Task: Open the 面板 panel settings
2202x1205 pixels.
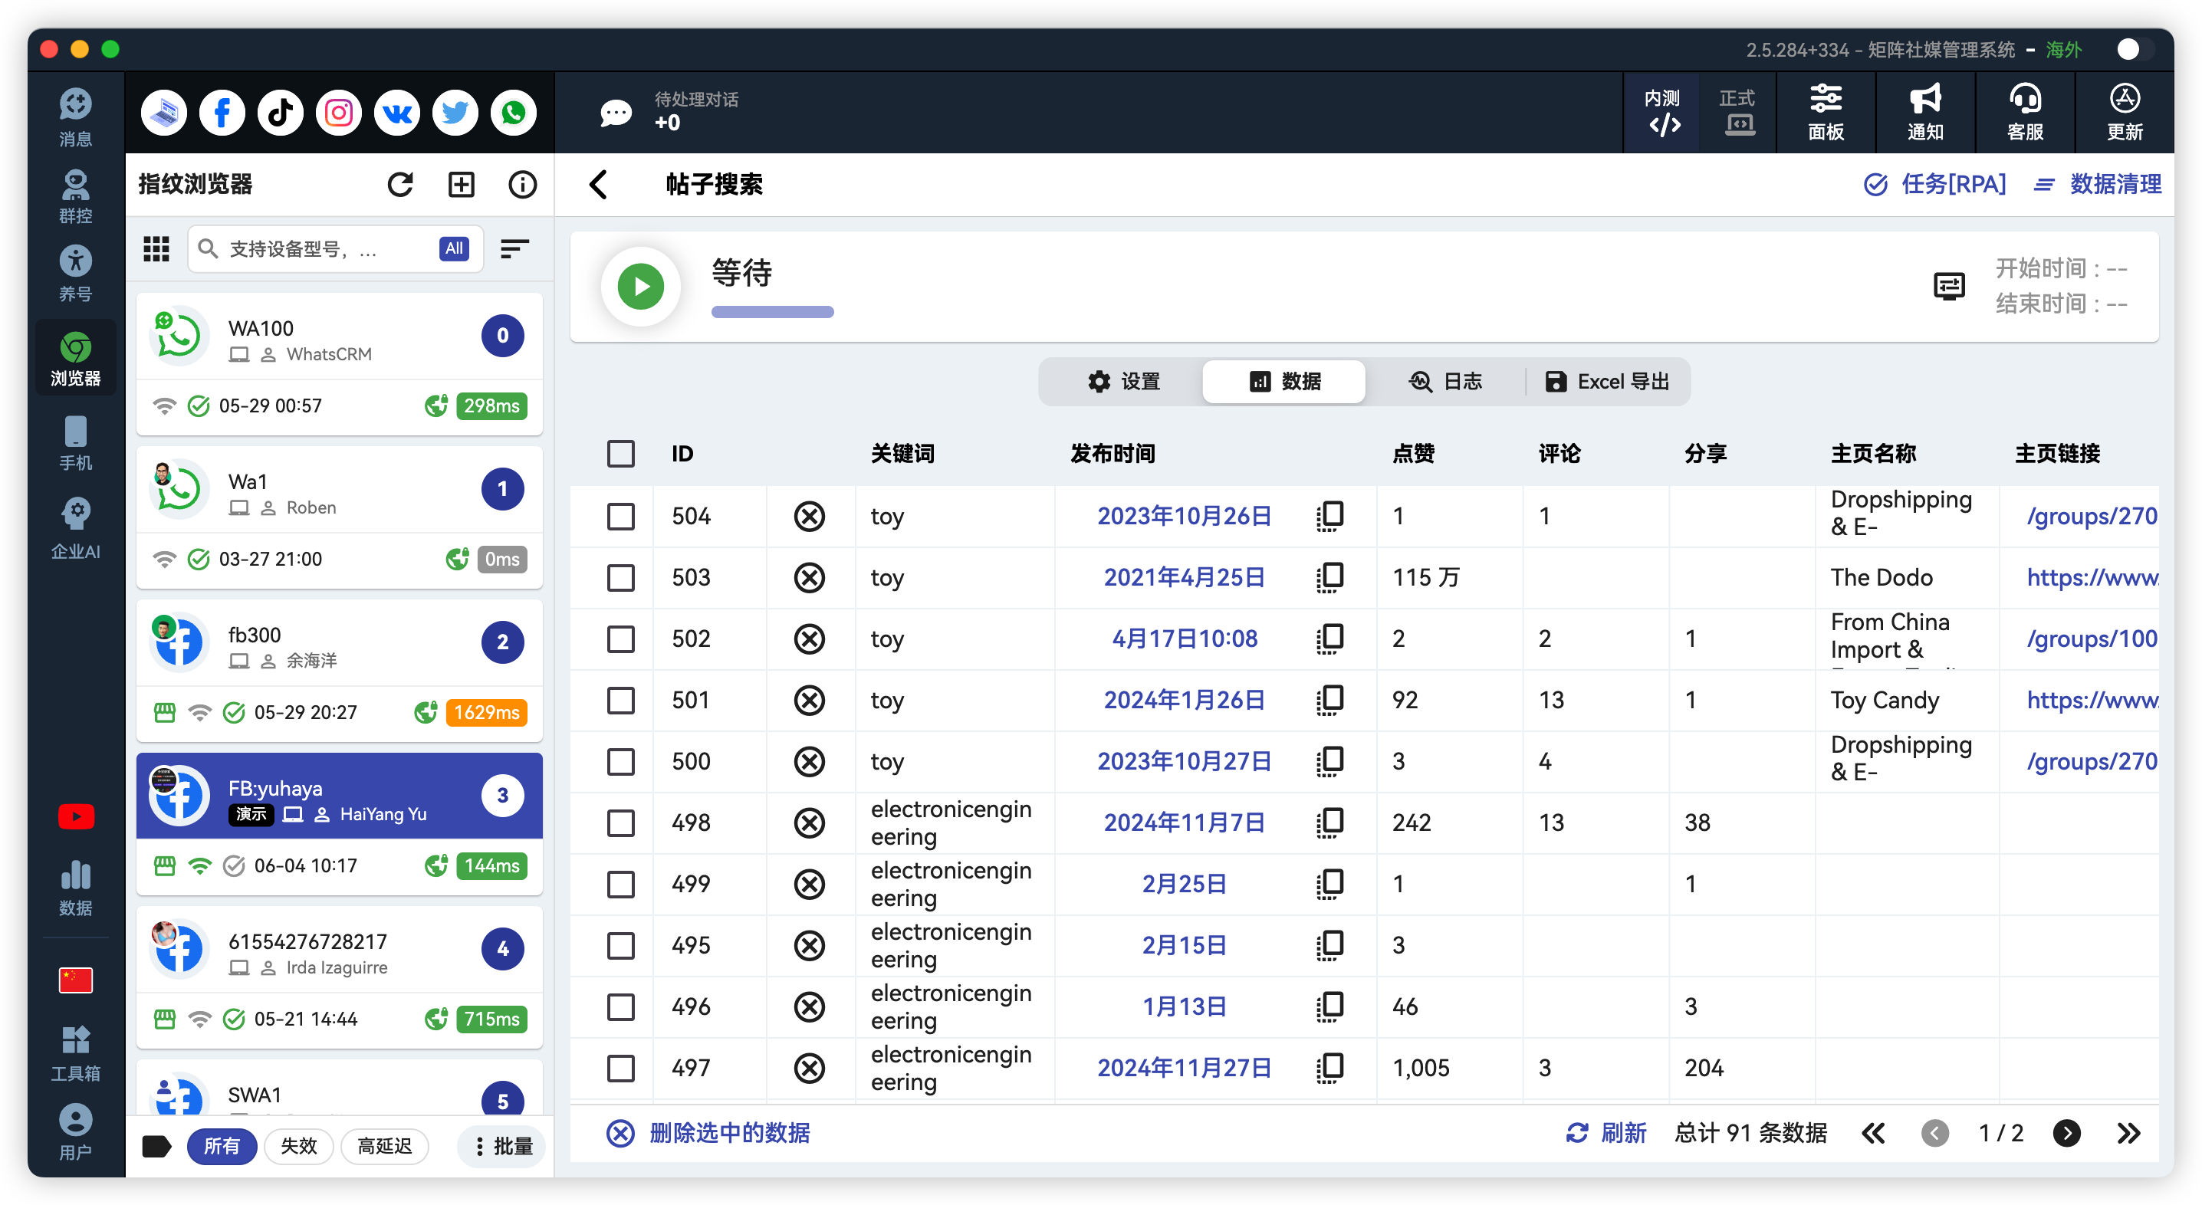Action: pyautogui.click(x=1825, y=112)
